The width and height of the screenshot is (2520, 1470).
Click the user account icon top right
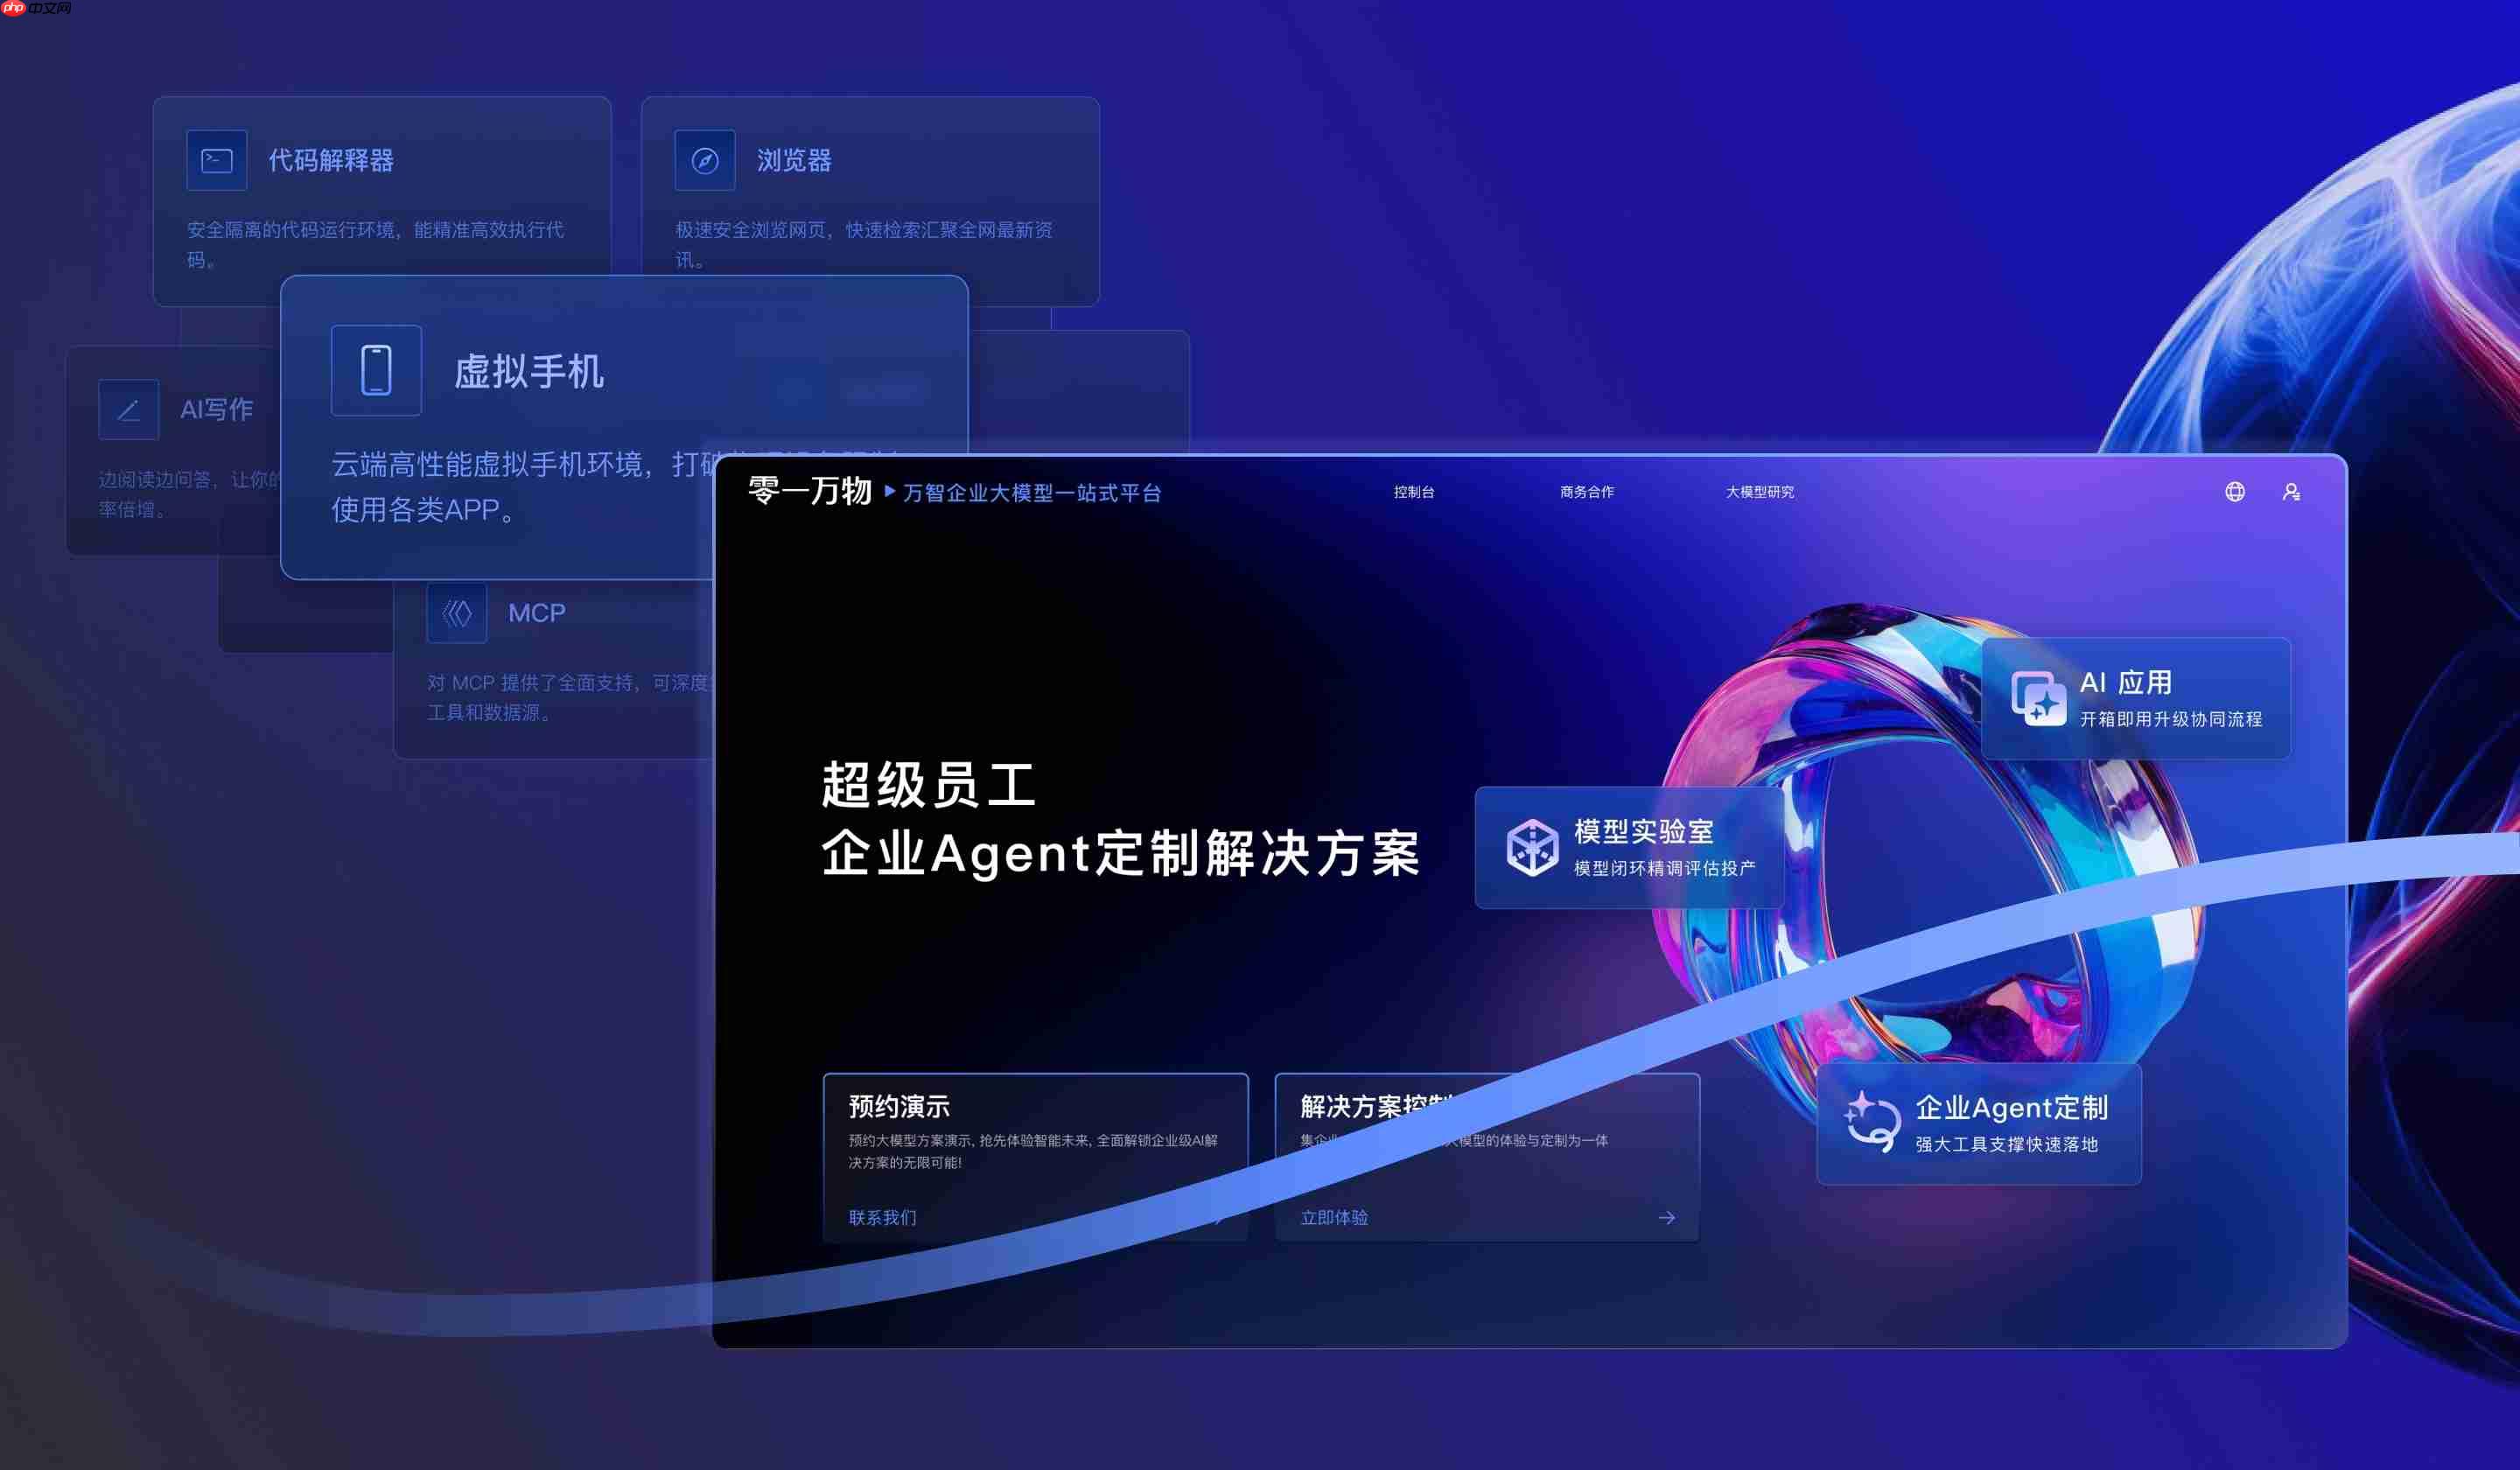pos(2293,492)
